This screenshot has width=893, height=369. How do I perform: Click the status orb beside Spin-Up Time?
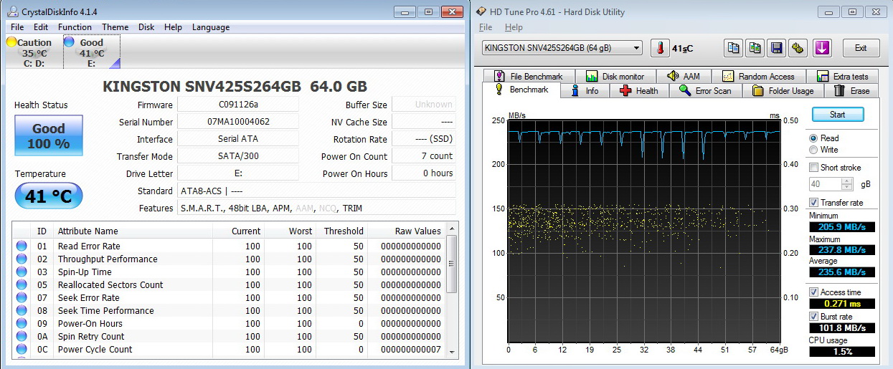[x=22, y=272]
